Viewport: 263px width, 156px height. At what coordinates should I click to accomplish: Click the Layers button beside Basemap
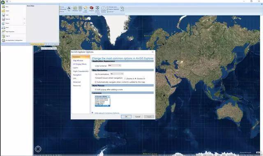pos(80,9)
